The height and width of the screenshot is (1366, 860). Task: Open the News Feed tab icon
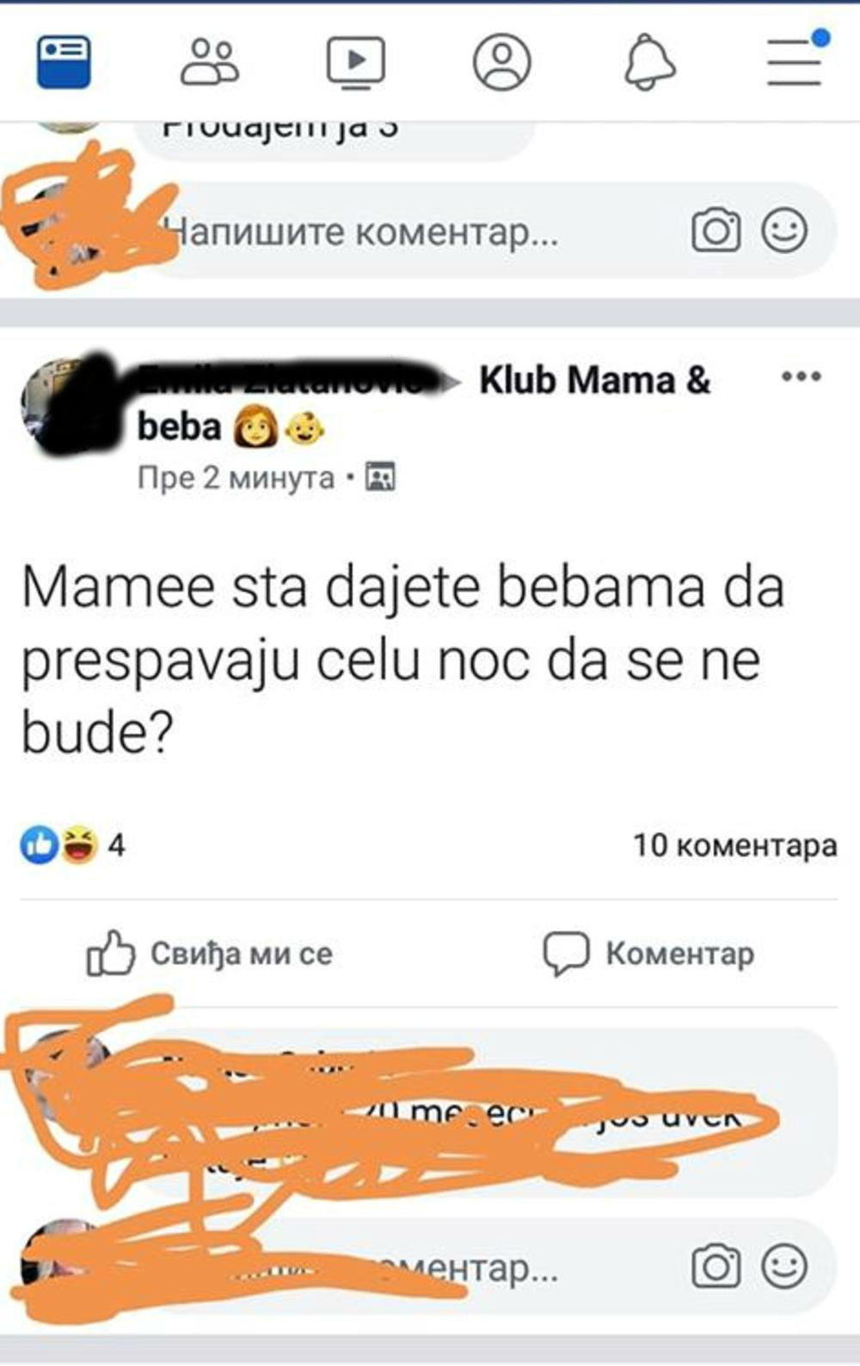tap(64, 62)
